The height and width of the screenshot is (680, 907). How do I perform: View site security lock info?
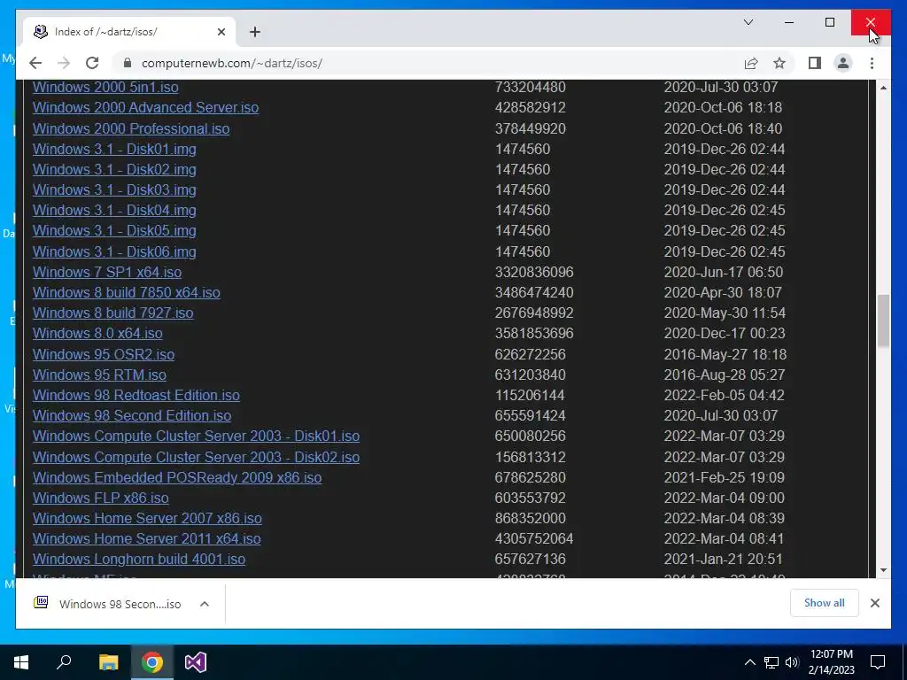[x=128, y=63]
